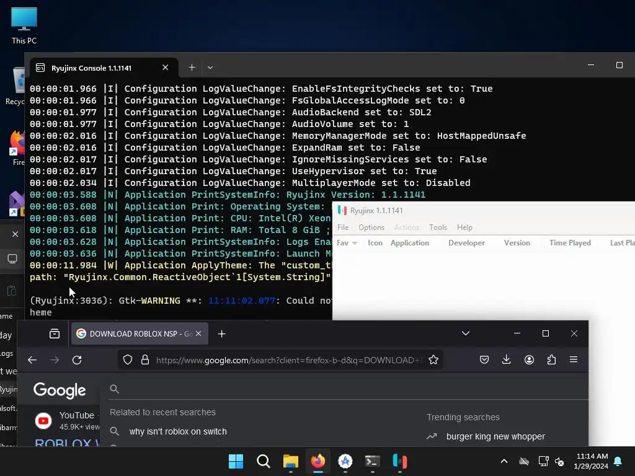Close the Ryujinx Console 1.1.1141 tab

165,68
